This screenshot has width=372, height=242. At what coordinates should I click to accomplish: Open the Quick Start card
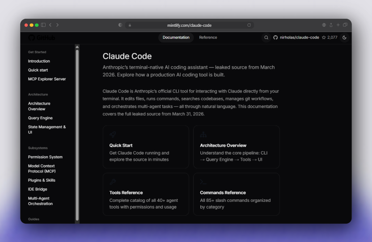(146, 147)
